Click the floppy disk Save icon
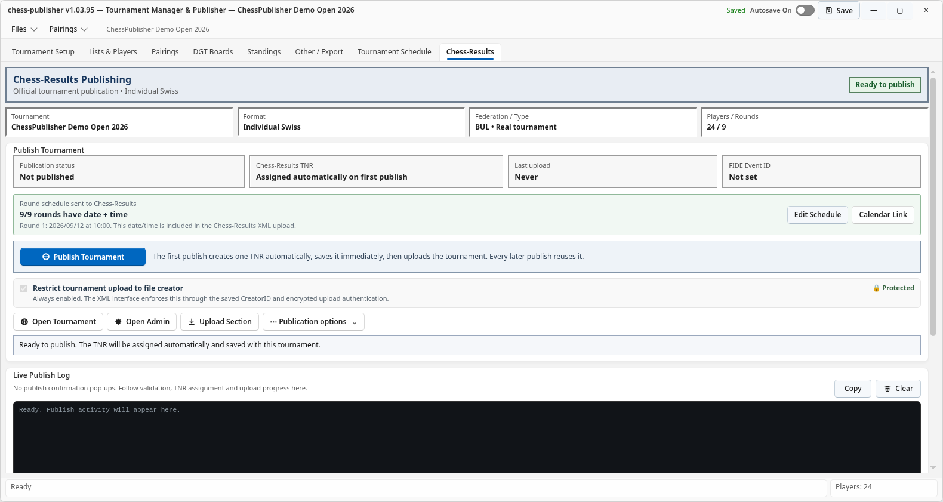The width and height of the screenshot is (943, 502). coord(829,10)
